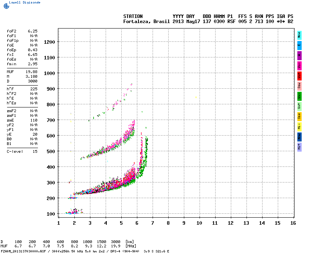313x254 pixels.
Task: Select the red Vo+ legend swatch
Action: tap(299, 76)
